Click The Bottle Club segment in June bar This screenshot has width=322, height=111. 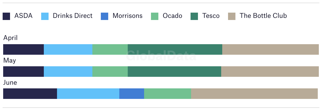click(x=254, y=94)
